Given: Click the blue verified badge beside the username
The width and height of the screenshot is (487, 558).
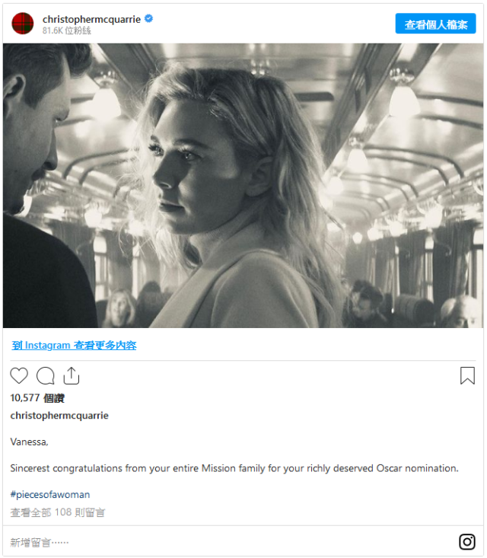Looking at the screenshot, I should 148,18.
